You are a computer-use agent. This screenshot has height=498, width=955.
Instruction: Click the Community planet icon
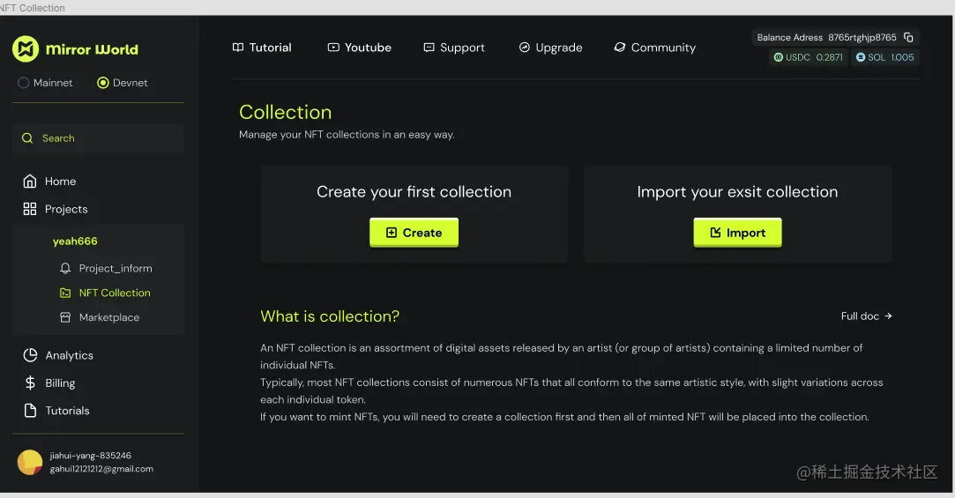(619, 48)
